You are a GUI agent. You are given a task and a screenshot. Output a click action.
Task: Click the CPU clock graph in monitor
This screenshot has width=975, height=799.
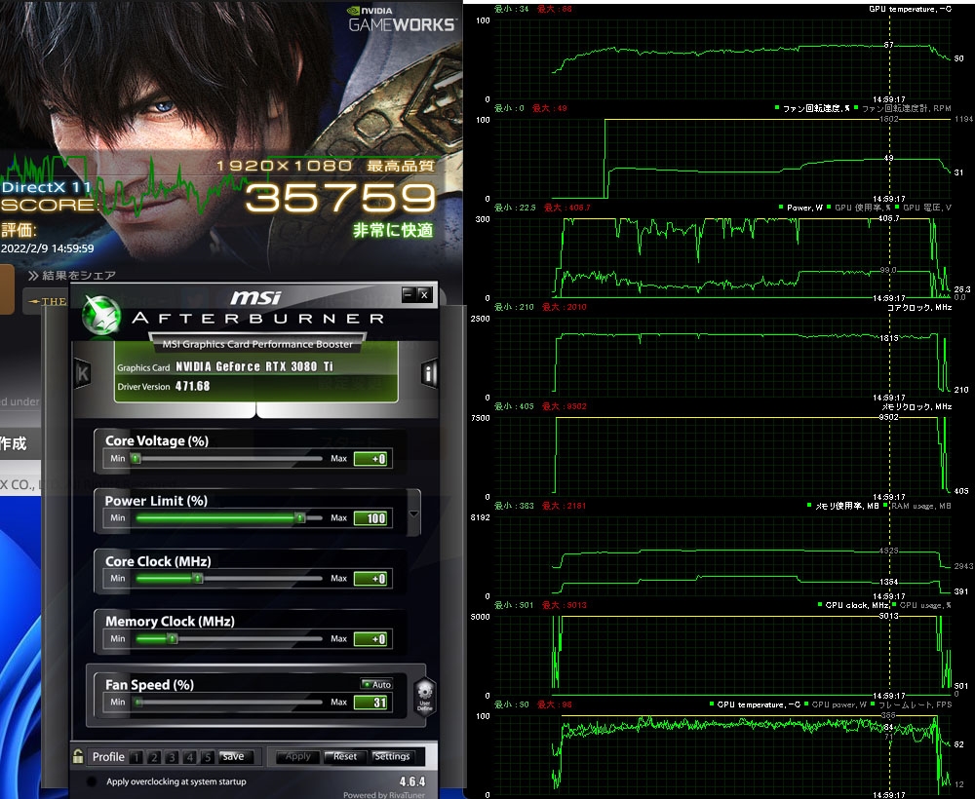point(721,656)
